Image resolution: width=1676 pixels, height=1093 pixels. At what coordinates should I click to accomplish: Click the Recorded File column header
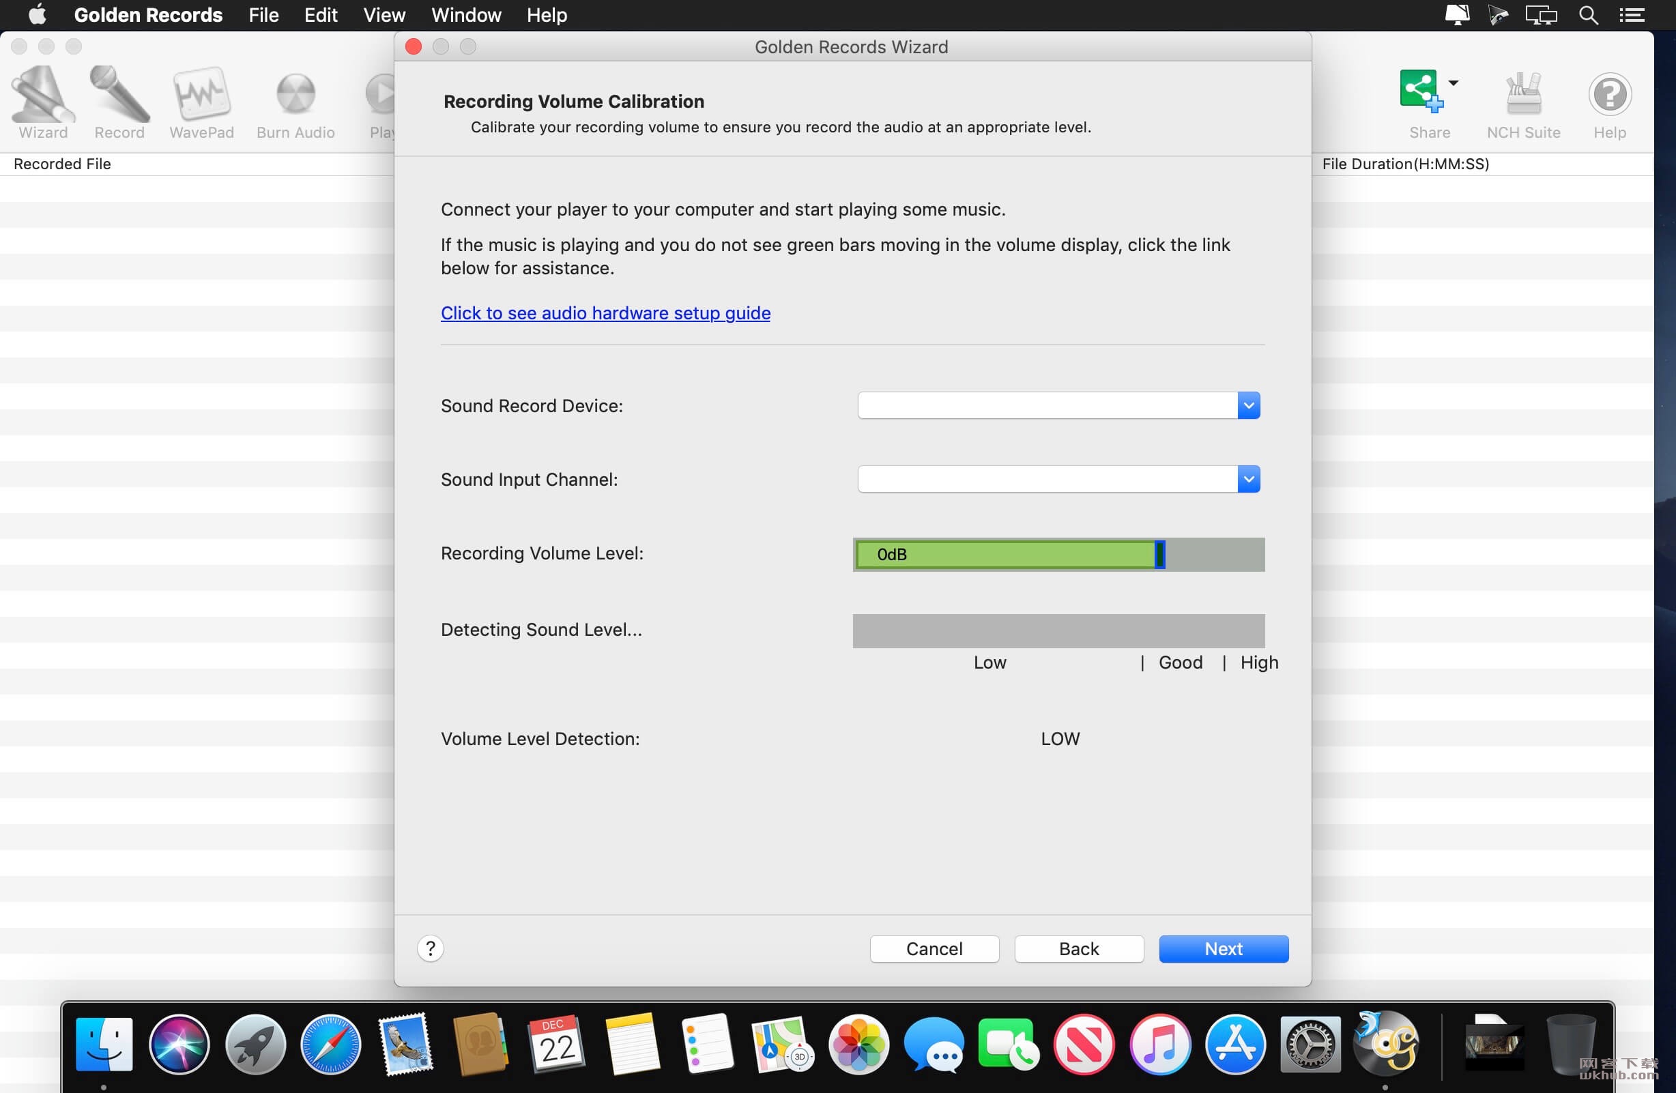click(62, 163)
